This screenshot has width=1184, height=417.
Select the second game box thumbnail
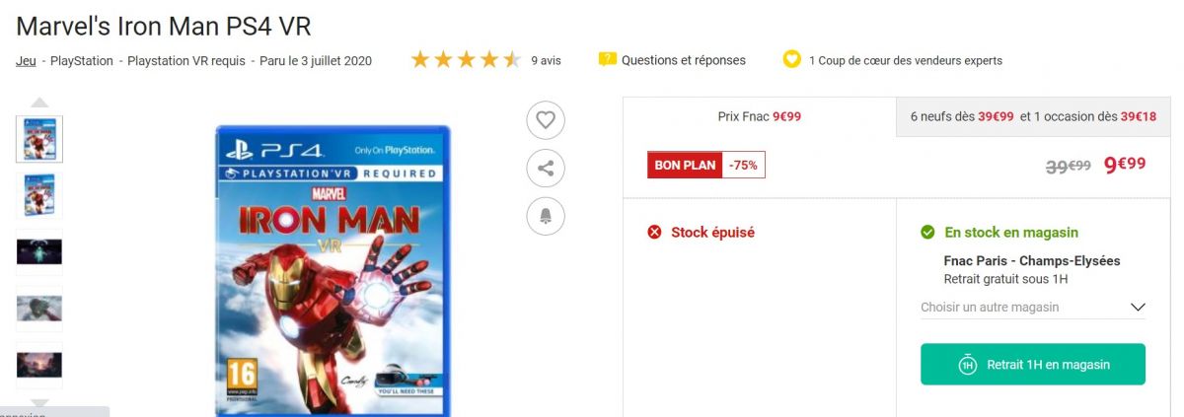point(39,195)
